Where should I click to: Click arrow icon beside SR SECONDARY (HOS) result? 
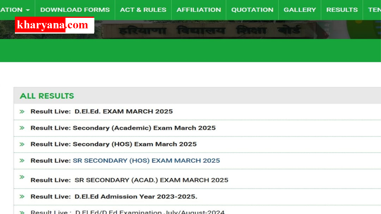click(x=22, y=161)
